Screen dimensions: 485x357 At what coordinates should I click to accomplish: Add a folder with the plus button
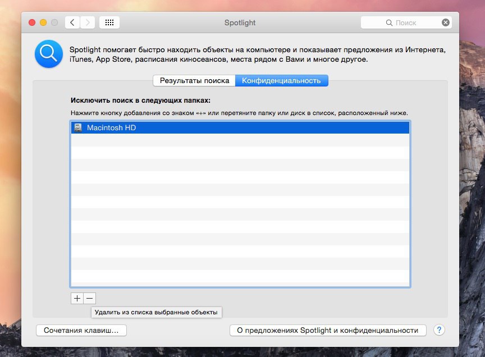tap(77, 298)
